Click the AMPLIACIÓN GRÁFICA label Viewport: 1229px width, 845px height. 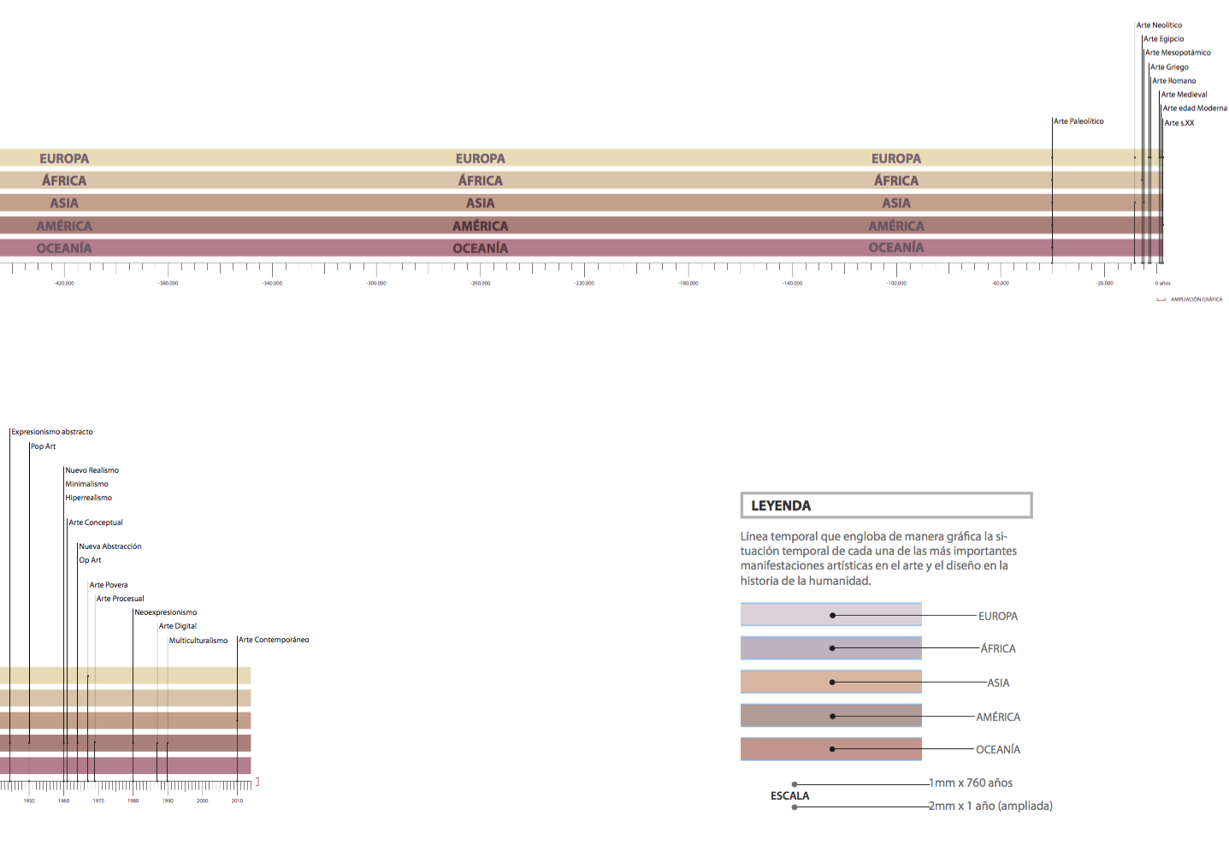[x=1196, y=299]
